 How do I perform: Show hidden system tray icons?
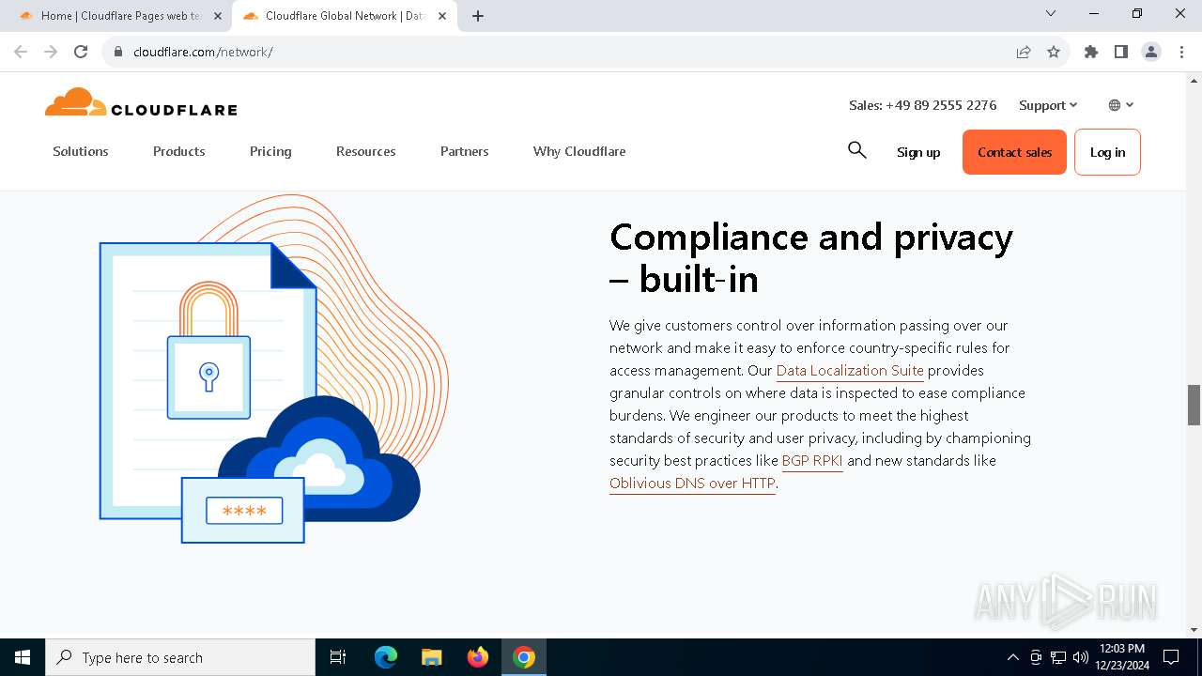point(1012,657)
